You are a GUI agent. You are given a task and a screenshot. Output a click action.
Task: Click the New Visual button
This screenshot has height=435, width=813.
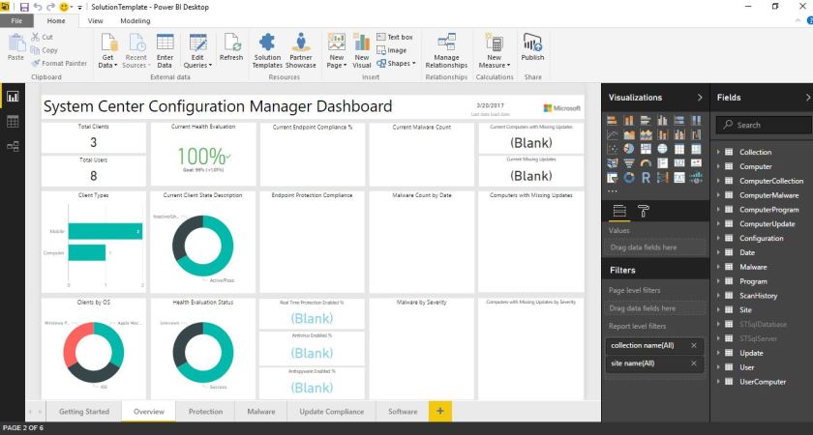point(362,50)
